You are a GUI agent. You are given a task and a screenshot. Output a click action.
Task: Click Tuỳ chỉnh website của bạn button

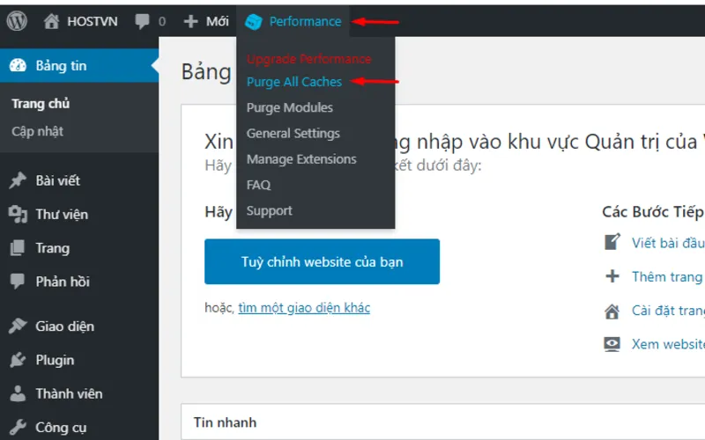point(322,261)
